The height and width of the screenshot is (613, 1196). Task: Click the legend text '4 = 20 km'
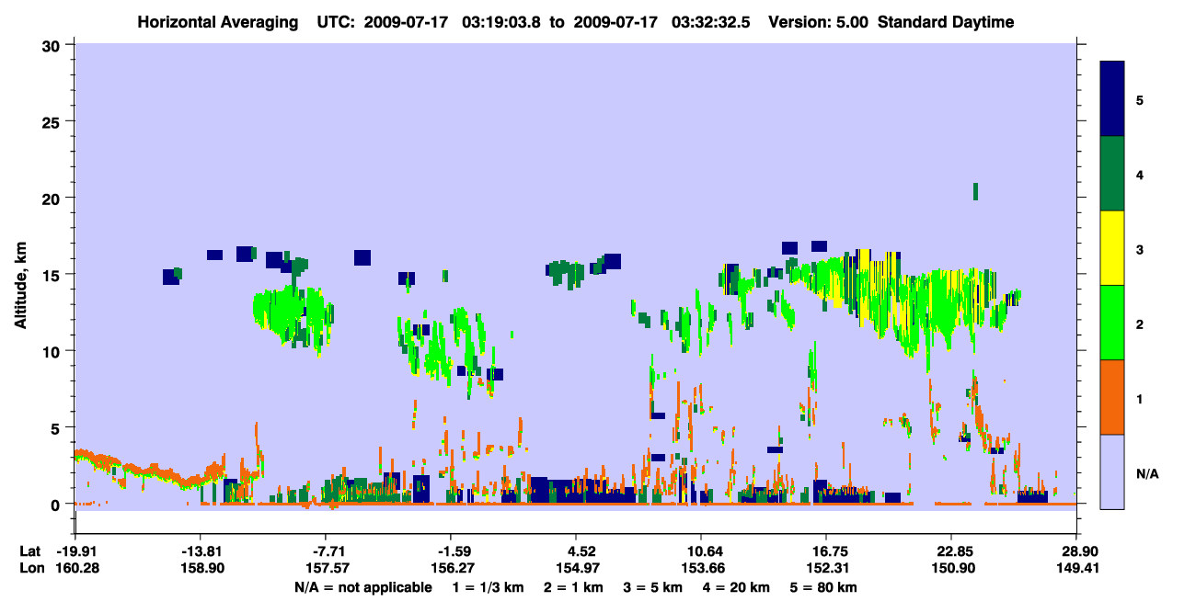coord(736,587)
